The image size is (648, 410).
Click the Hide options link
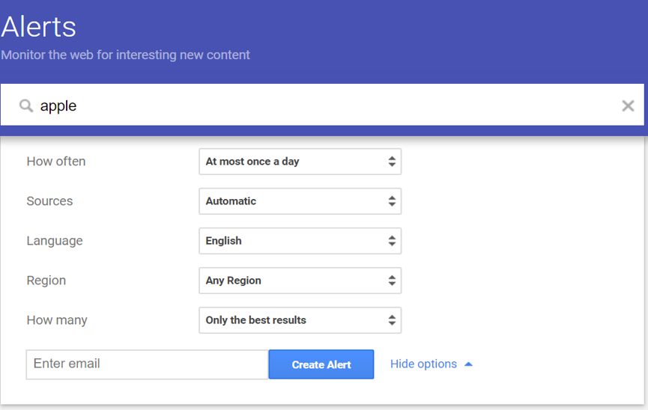[423, 364]
